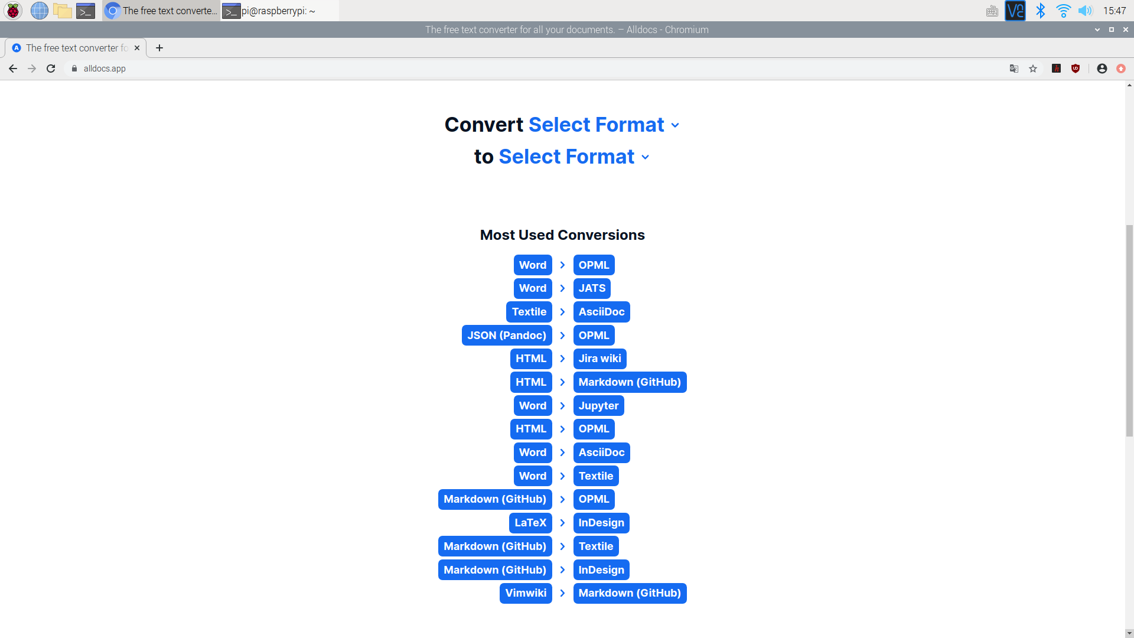Viewport: 1134px width, 638px height.
Task: Click Markdown (GitHub) target in Vimwiki row
Action: [x=630, y=593]
